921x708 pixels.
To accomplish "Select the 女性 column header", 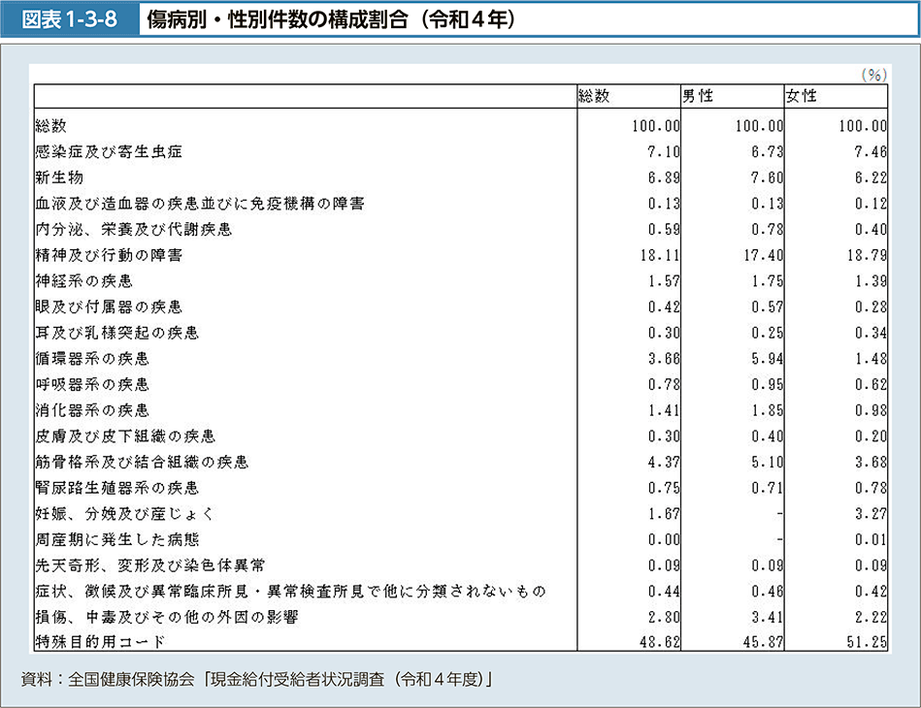I will (802, 95).
